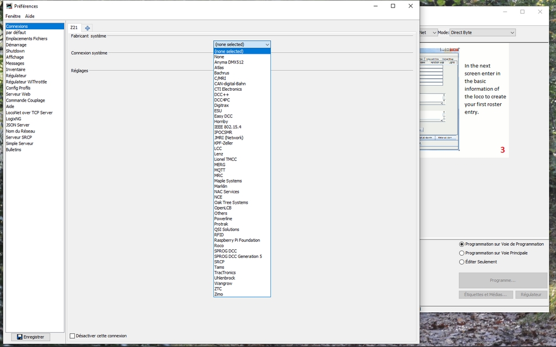Choose Marklin entry in the list
The image size is (556, 347).
(242, 186)
